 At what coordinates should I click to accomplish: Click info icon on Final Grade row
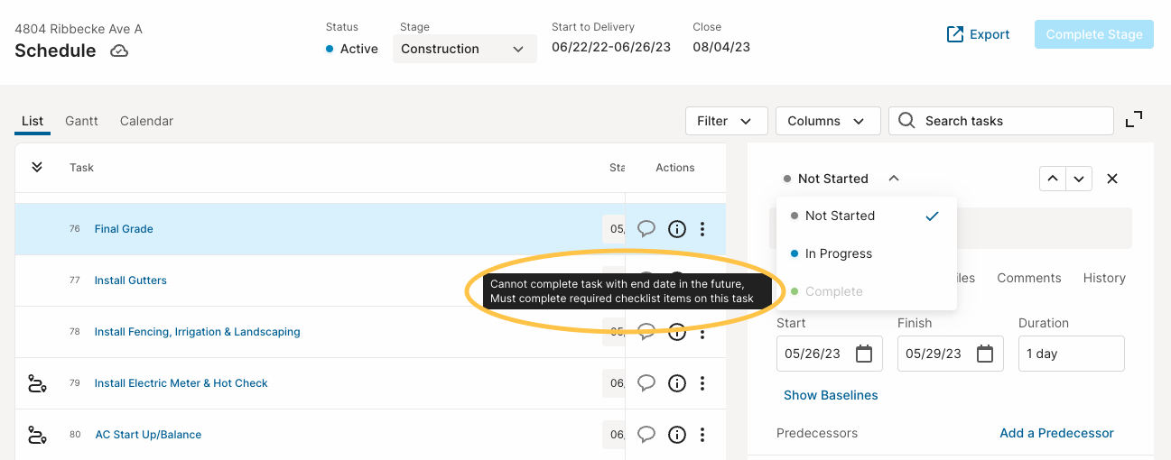tap(677, 229)
